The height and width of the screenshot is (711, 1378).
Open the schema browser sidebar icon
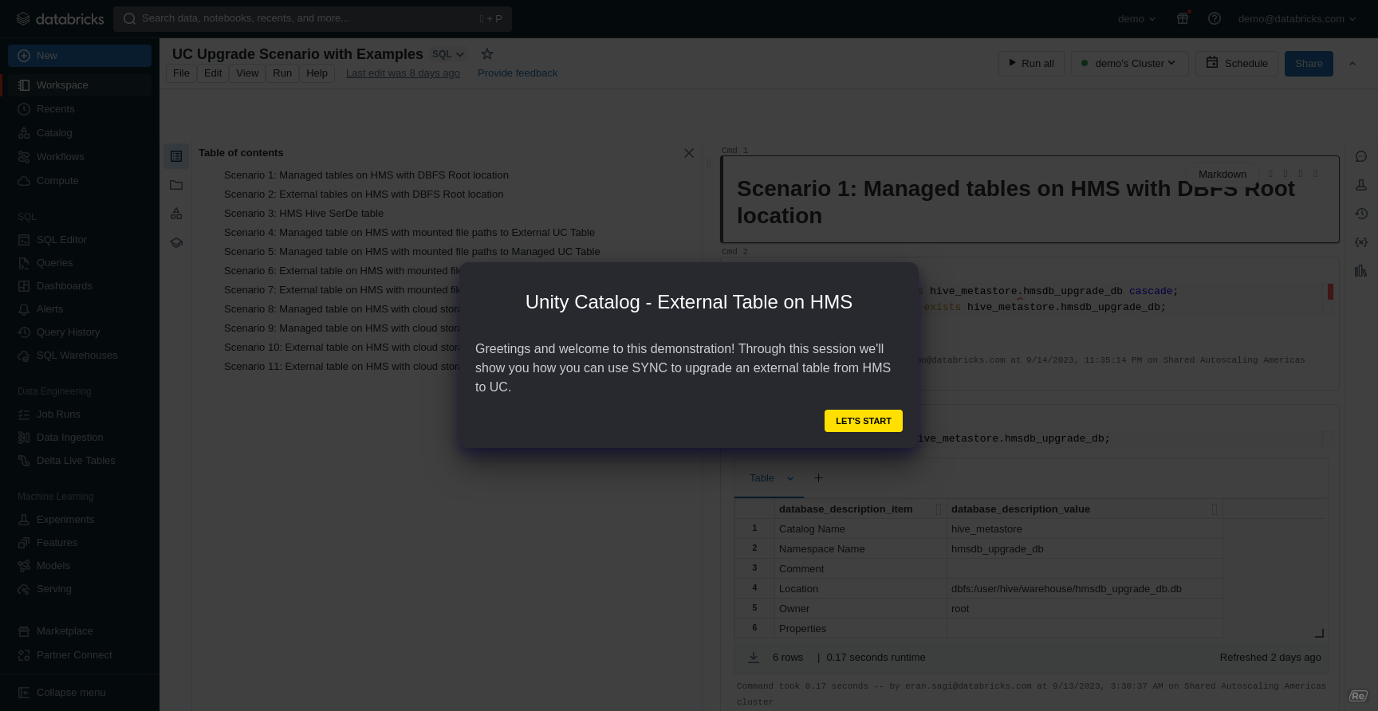[x=176, y=214]
